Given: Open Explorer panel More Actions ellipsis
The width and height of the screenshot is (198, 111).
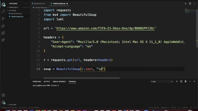Looking at the screenshot, I should 26,3.
